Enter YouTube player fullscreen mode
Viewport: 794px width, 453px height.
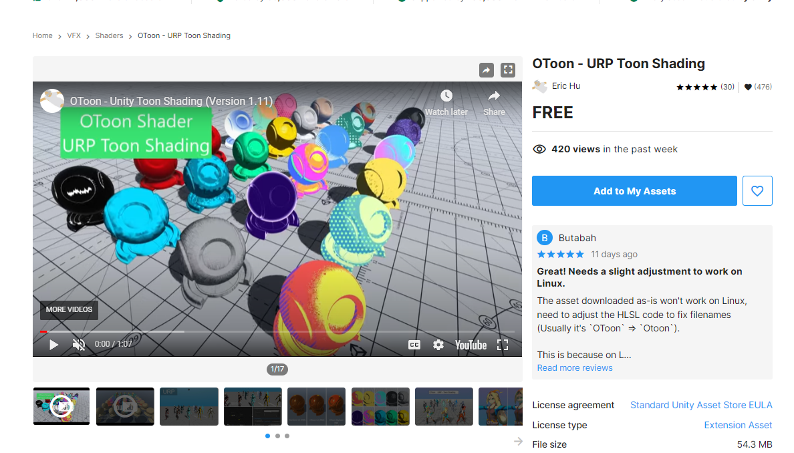[503, 345]
